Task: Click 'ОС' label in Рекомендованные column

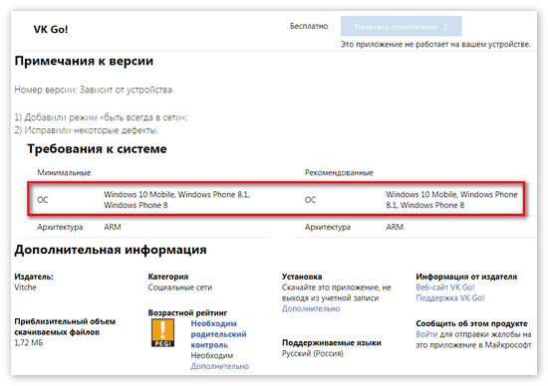Action: [x=310, y=200]
